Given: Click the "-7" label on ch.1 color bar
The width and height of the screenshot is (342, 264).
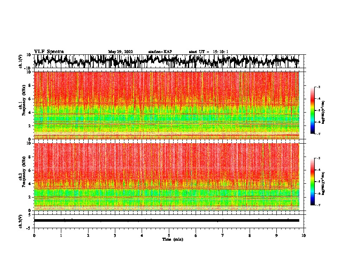Looking at the screenshot, I should click(319, 134).
